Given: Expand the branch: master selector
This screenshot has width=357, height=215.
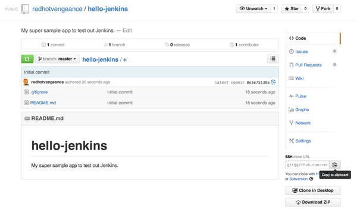Looking at the screenshot, I should pyautogui.click(x=57, y=59).
